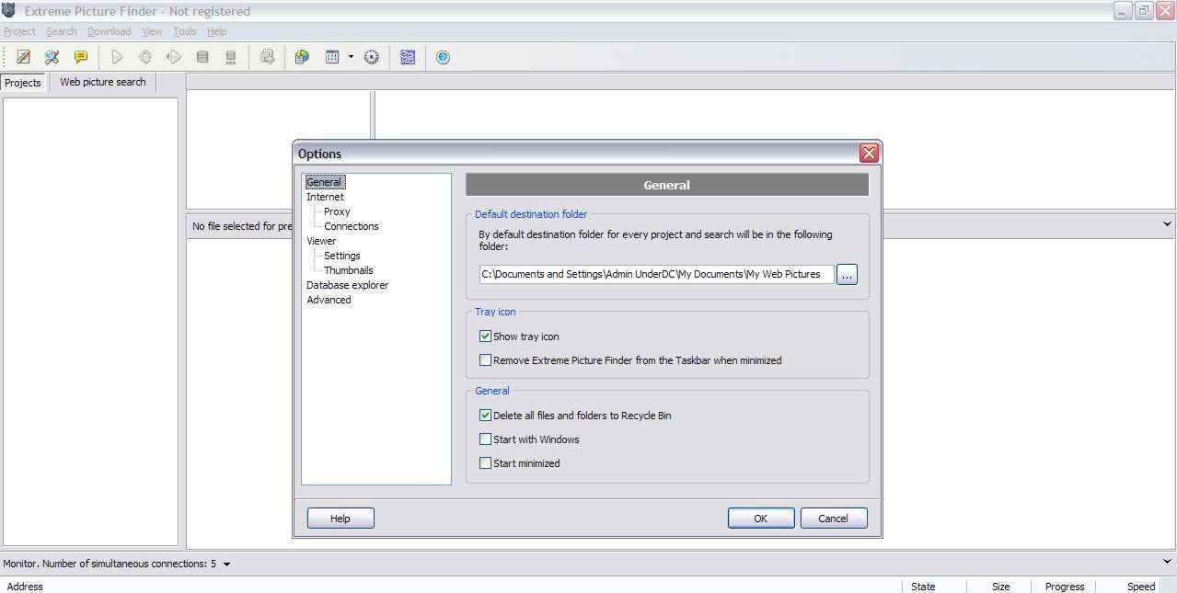Viewport: 1177px width, 593px height.
Task: Open the Search menu
Action: [x=62, y=31]
